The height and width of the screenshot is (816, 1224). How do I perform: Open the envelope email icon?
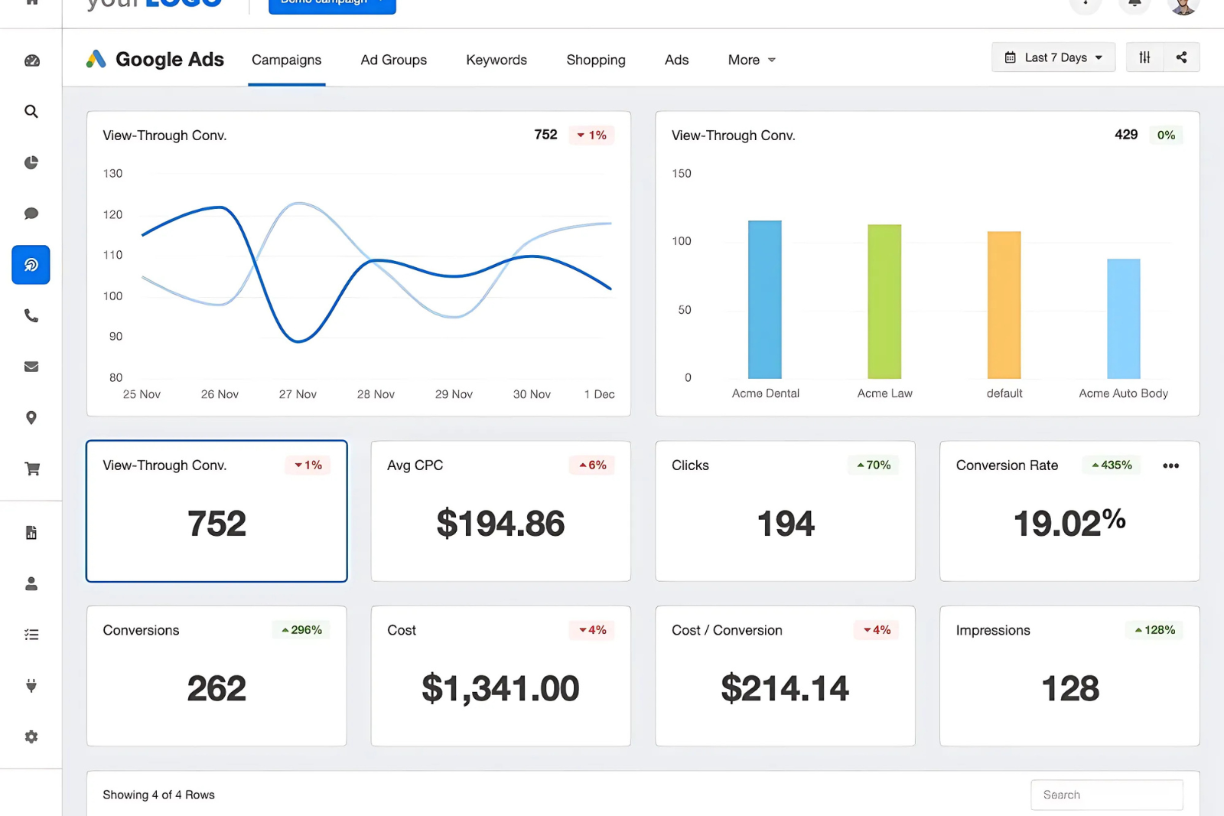(31, 367)
